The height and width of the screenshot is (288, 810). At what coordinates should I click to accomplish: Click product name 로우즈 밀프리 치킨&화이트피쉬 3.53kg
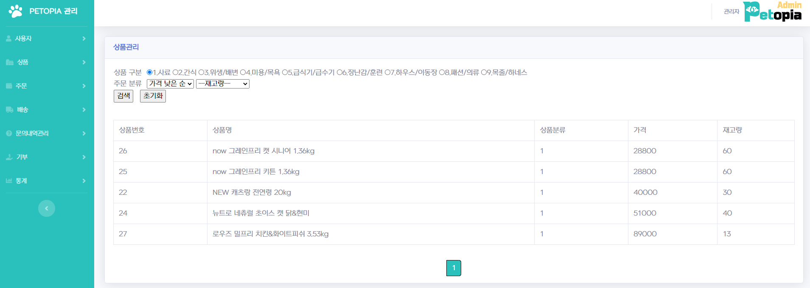(x=271, y=234)
